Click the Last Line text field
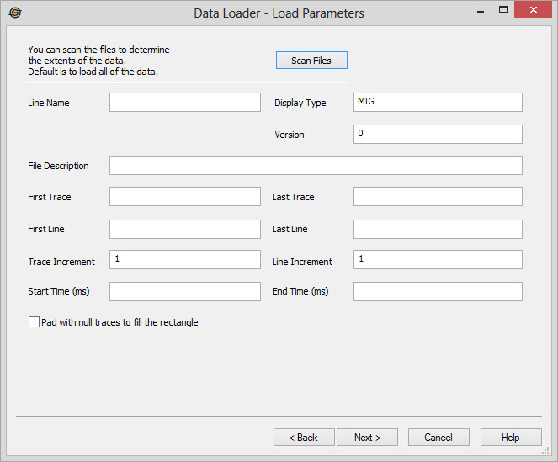Viewport: 558px width, 462px height. [x=438, y=229]
